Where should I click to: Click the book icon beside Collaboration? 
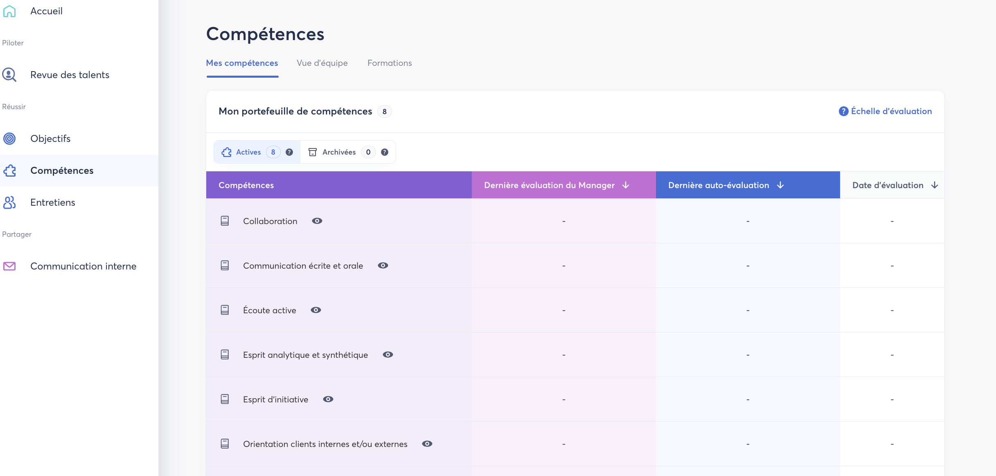coord(225,221)
